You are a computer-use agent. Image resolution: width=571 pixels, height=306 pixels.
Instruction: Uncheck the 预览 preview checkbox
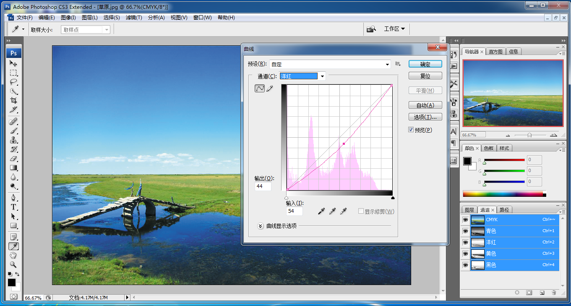coord(411,130)
